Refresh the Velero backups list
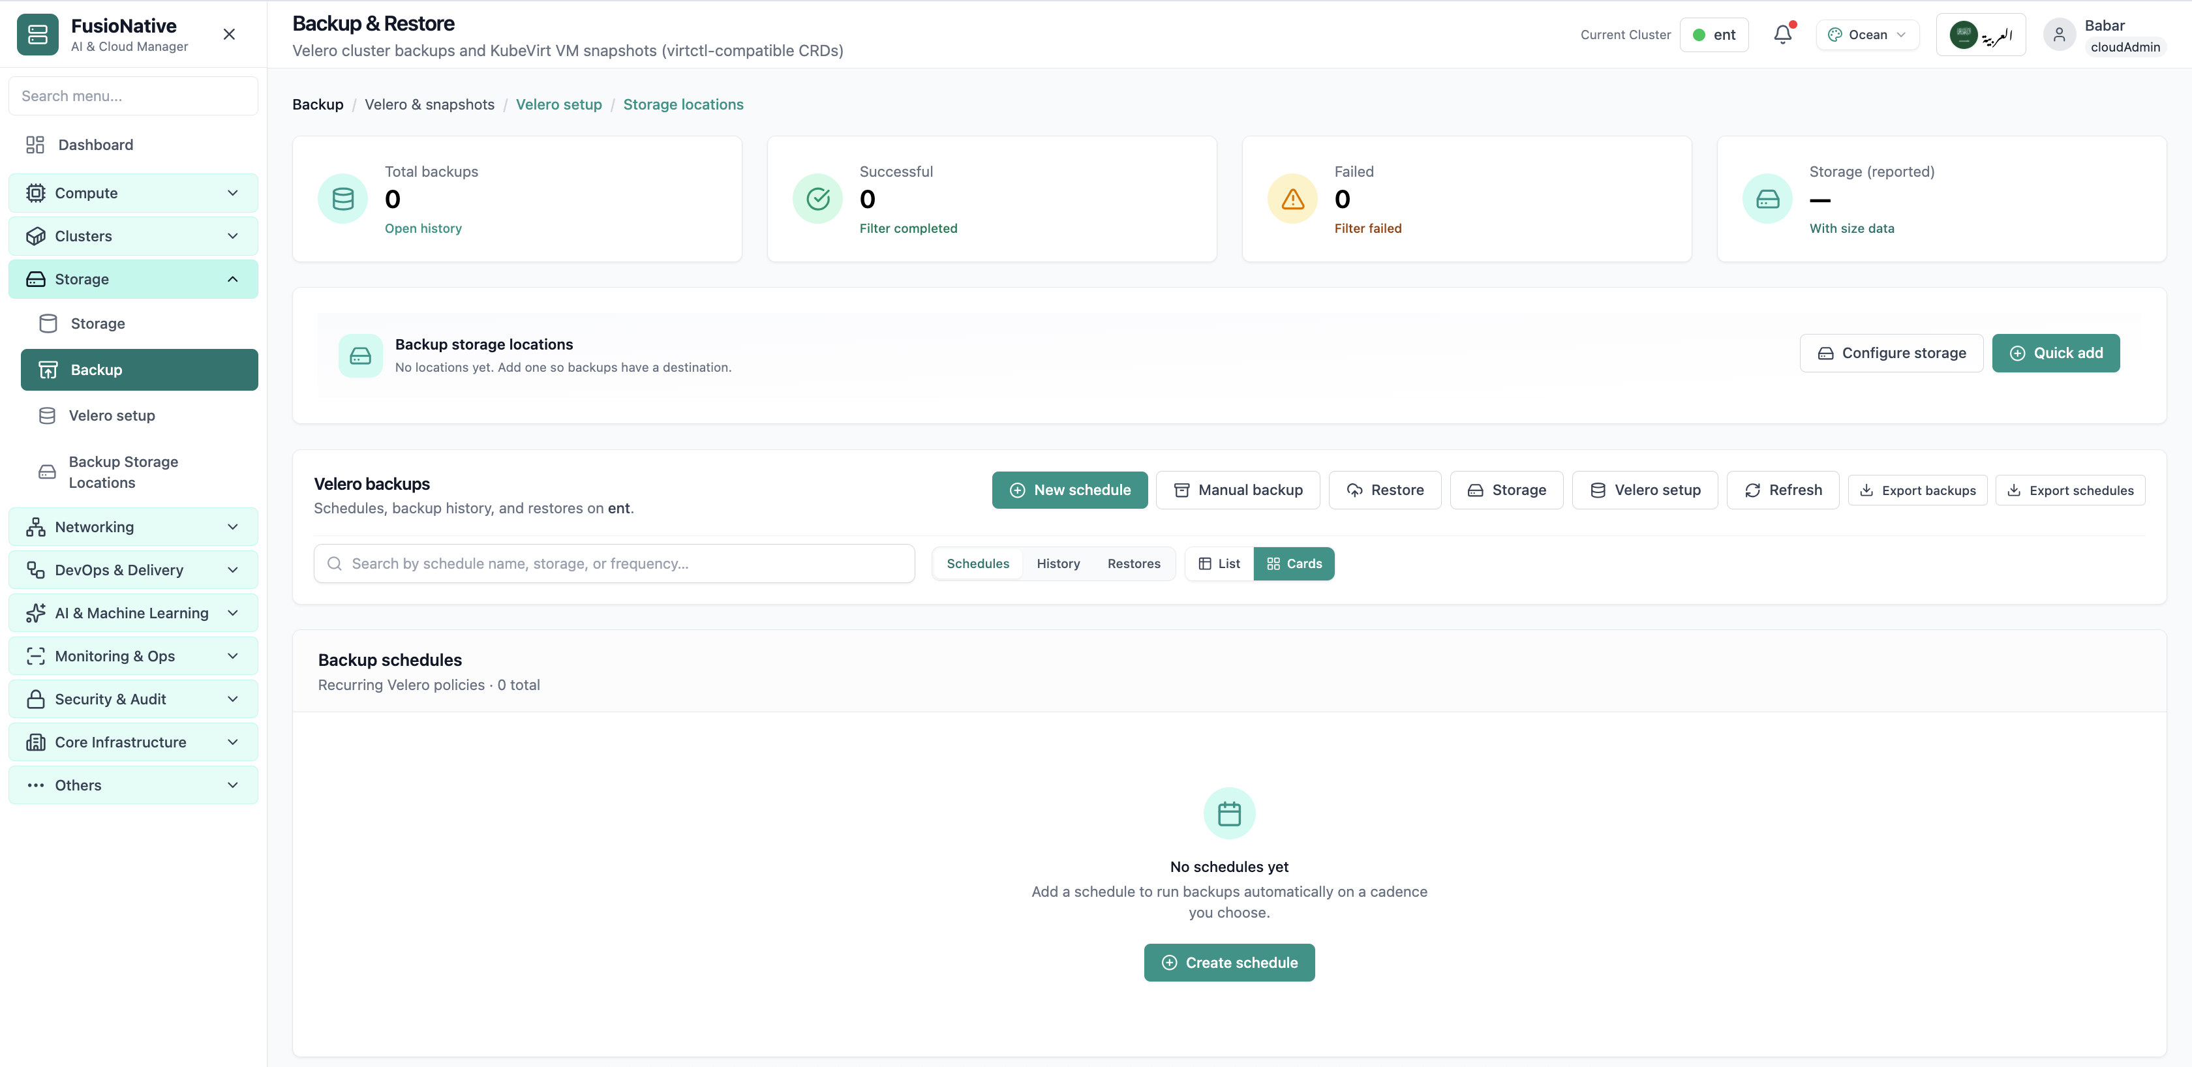This screenshot has height=1067, width=2192. 1783,490
